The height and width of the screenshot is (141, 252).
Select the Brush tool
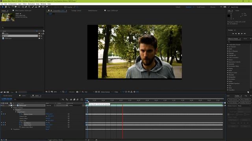pos(33,7)
